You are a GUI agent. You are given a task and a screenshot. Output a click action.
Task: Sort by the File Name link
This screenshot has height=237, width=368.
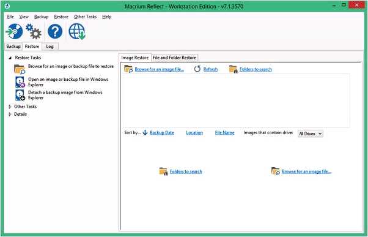(224, 133)
